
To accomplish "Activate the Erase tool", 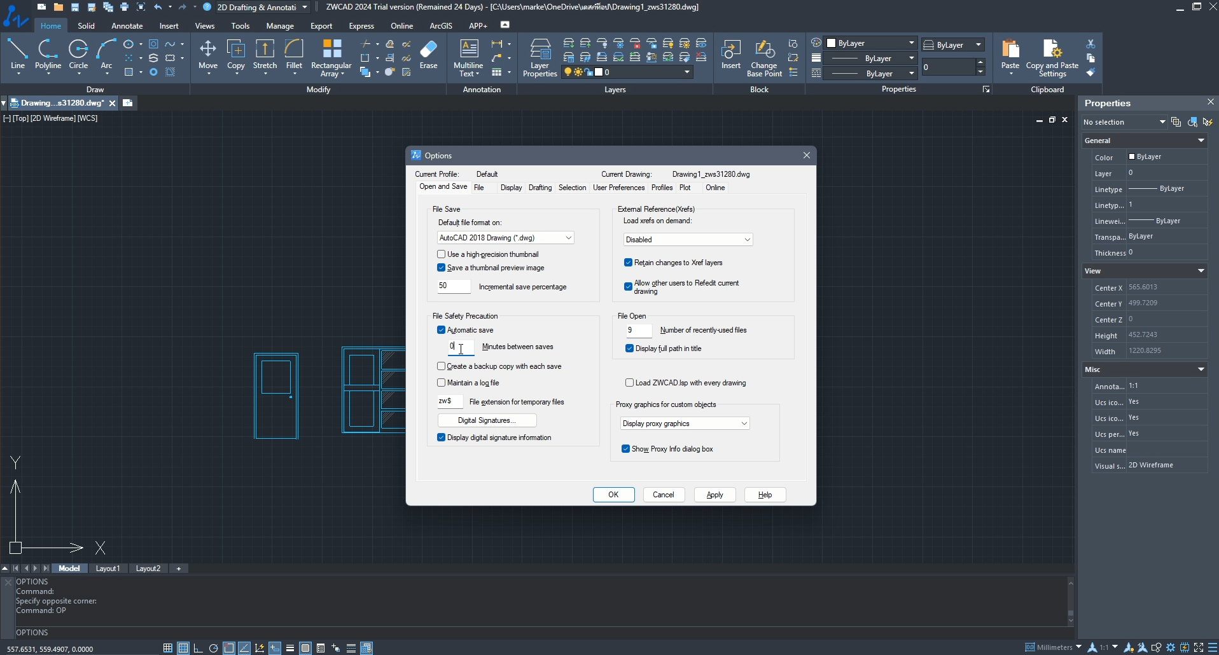I will click(428, 55).
